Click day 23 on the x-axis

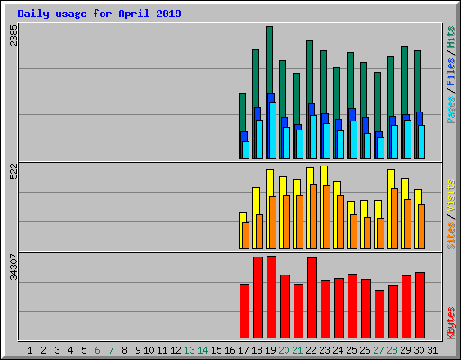tap(324, 350)
